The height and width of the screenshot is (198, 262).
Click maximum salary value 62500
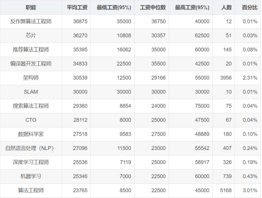pos(202,36)
